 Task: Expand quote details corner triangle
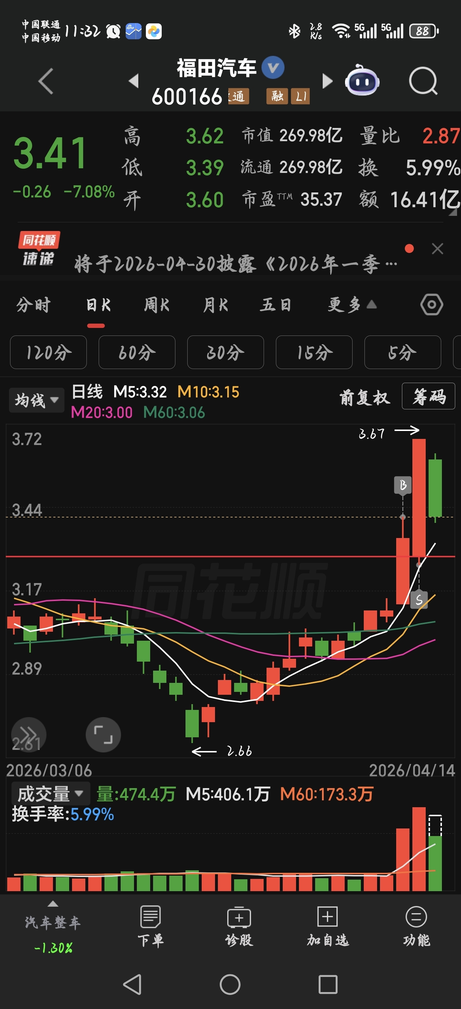pos(453,212)
